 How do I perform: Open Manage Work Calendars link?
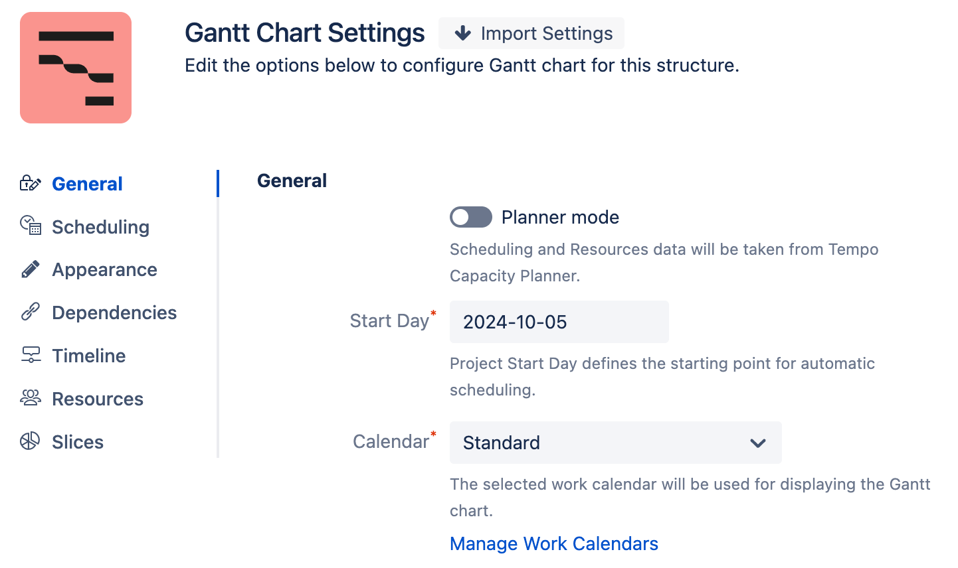553,543
